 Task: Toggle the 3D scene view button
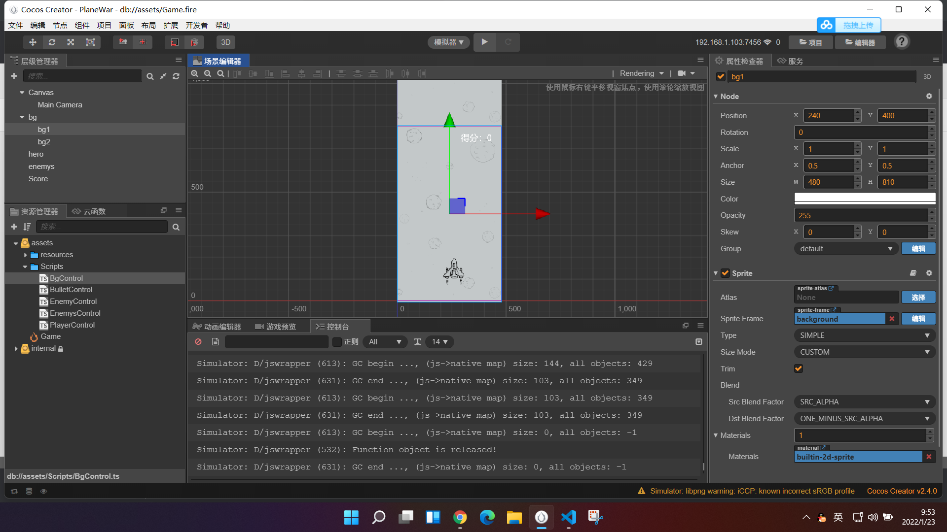coord(226,42)
